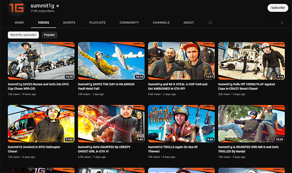Click '13K views • 6 days ago' text
The height and width of the screenshot is (173, 292).
click(22, 157)
